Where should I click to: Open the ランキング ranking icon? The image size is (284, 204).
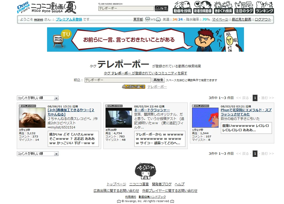[x=264, y=7]
